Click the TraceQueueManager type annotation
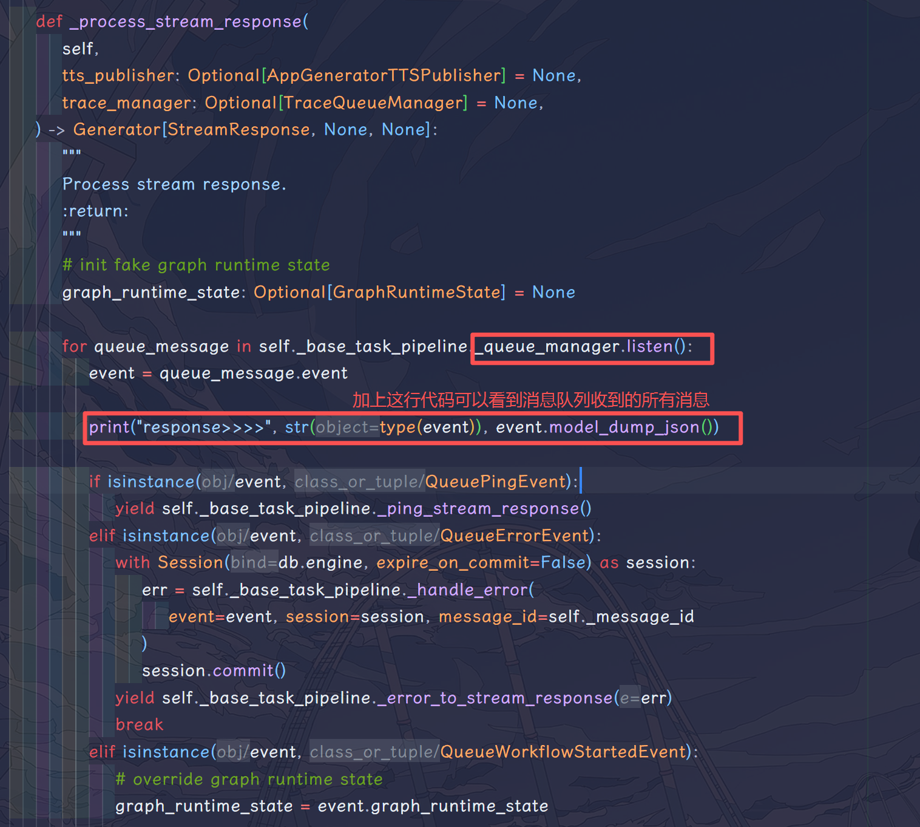Screen dimensions: 920x827 tap(373, 103)
